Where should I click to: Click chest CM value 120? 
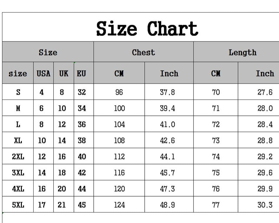click(119, 188)
